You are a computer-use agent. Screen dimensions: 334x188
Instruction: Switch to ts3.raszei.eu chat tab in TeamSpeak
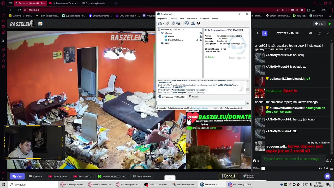171,97
